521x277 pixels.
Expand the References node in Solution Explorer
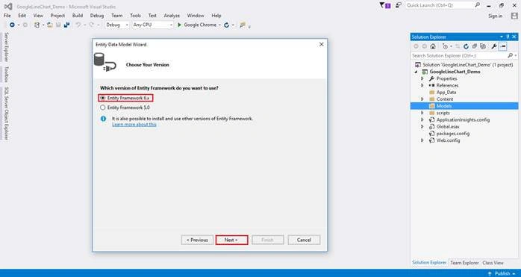pyautogui.click(x=422, y=85)
